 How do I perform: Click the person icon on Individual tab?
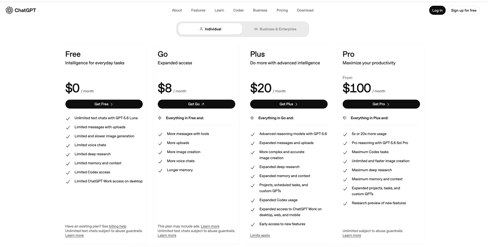(x=201, y=29)
